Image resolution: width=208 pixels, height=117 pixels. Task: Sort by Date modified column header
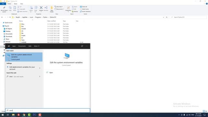tap(51, 21)
